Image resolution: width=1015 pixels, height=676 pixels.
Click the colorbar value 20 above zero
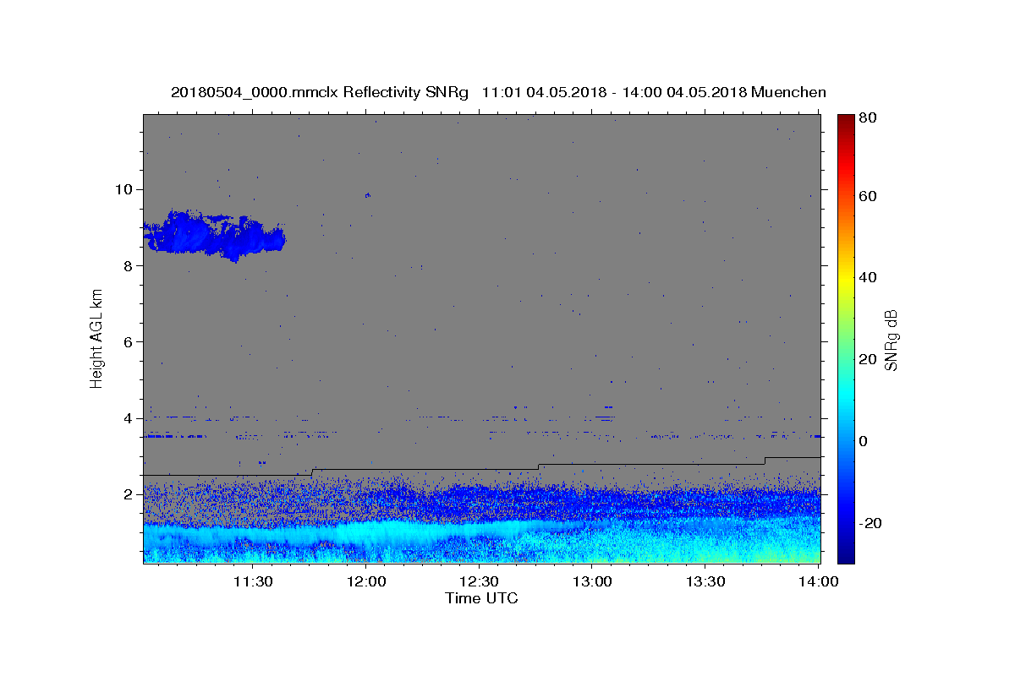pyautogui.click(x=870, y=359)
